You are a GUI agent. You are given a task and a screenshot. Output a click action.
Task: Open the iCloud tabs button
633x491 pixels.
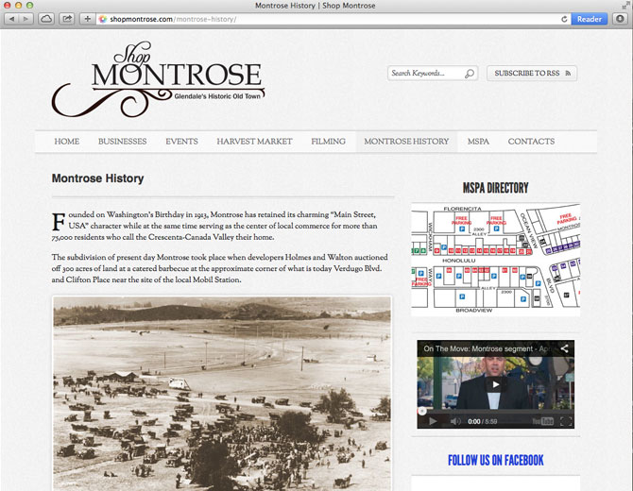[x=46, y=19]
